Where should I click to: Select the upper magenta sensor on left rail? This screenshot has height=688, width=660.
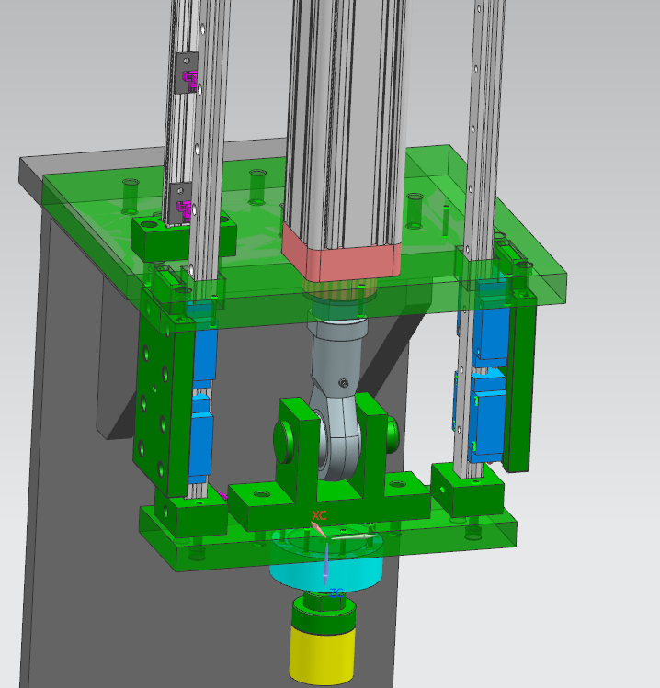point(190,82)
